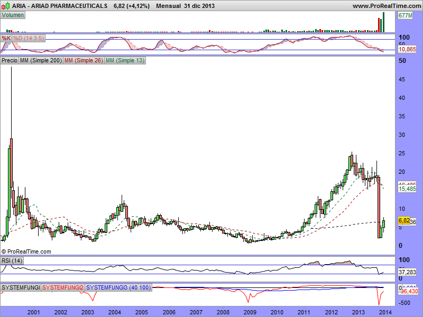Screen dimensions: 423x317
Task: Select the MM (Simple 13) moving average label
Action: (x=125, y=60)
